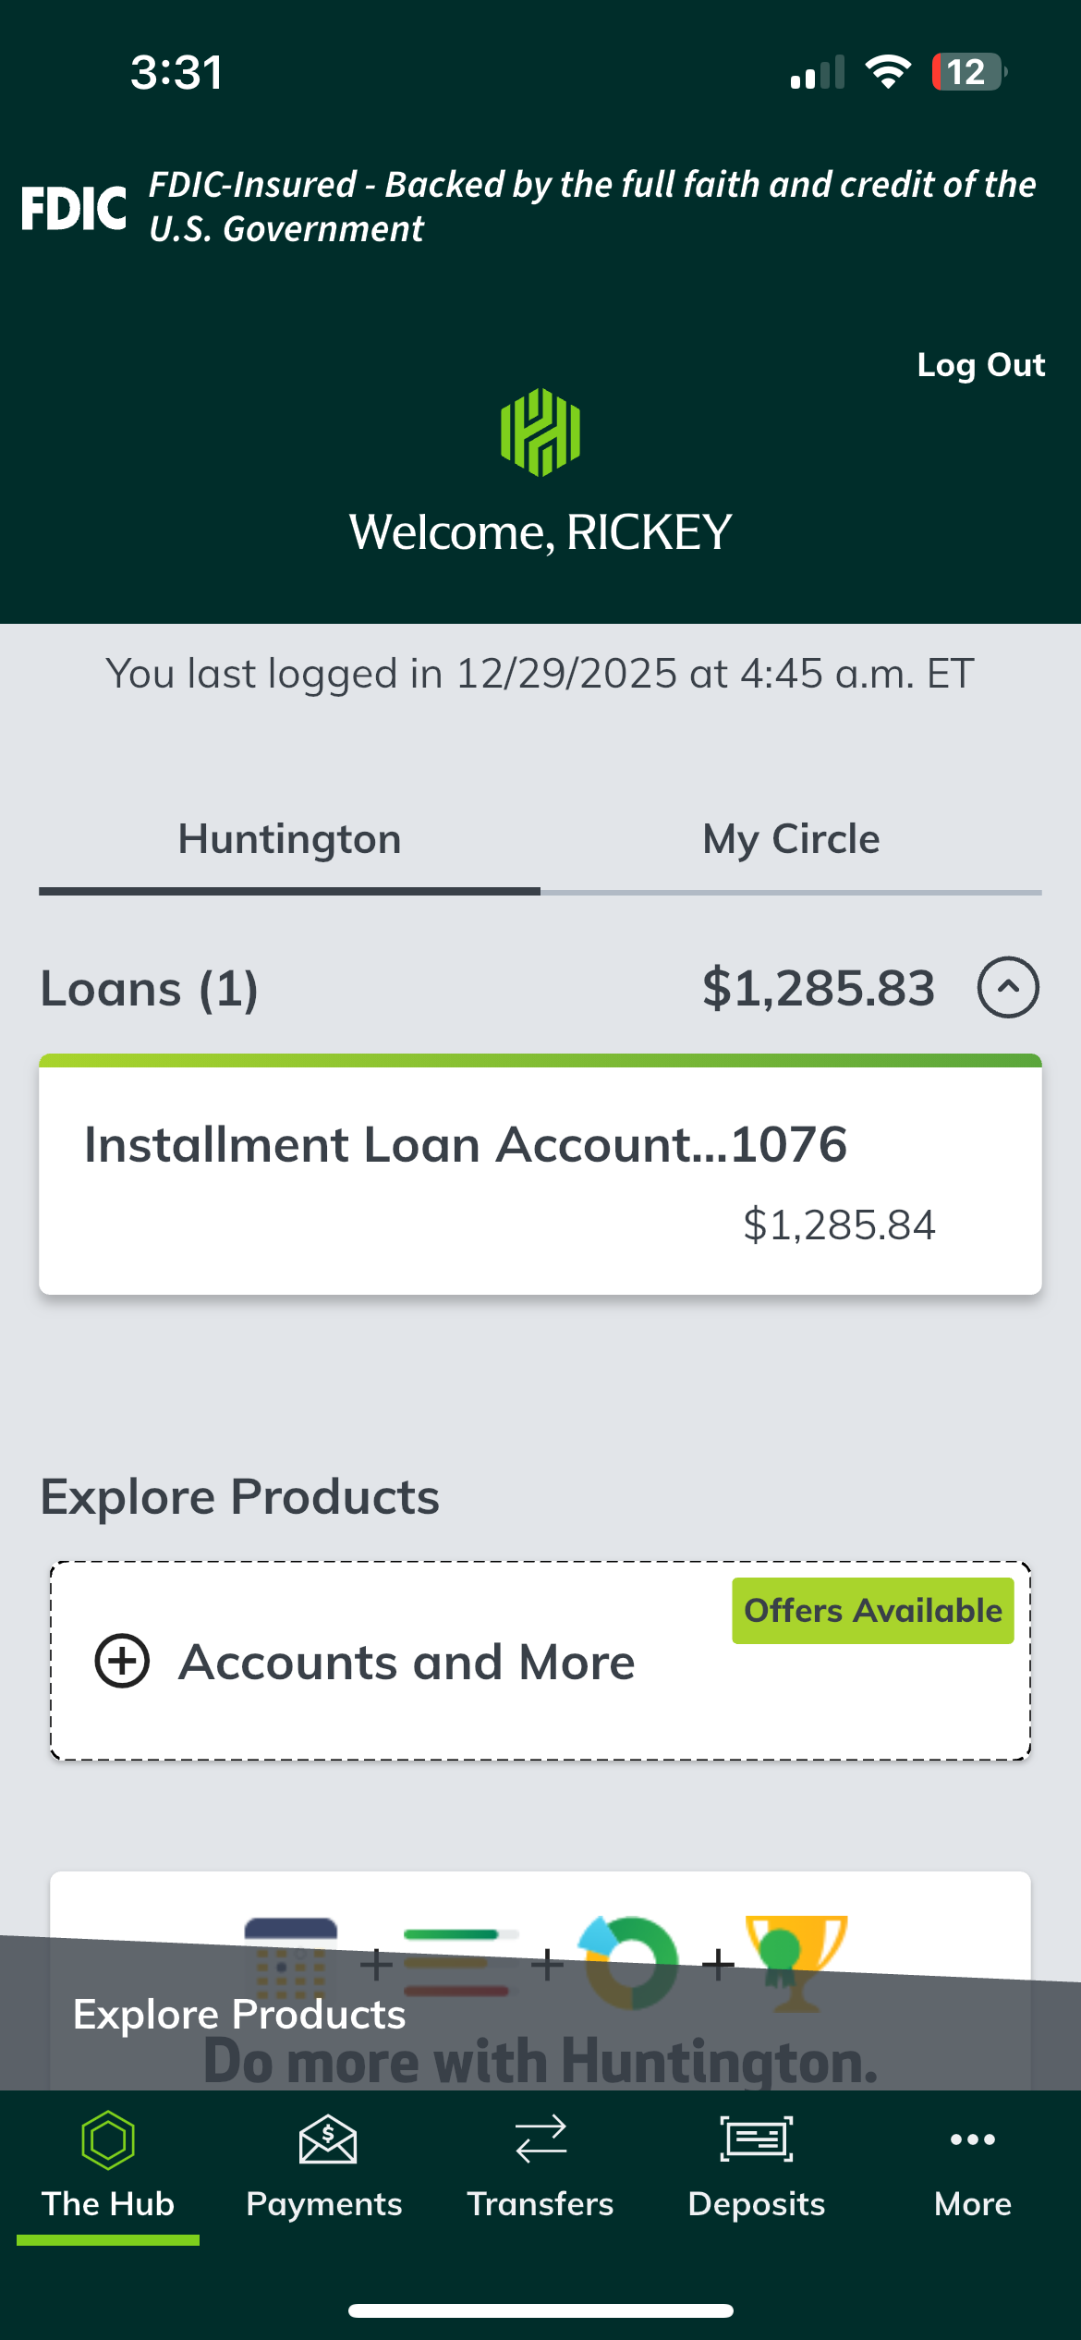Tap the Loans total amount $1,285.83
The width and height of the screenshot is (1081, 2340).
(819, 988)
